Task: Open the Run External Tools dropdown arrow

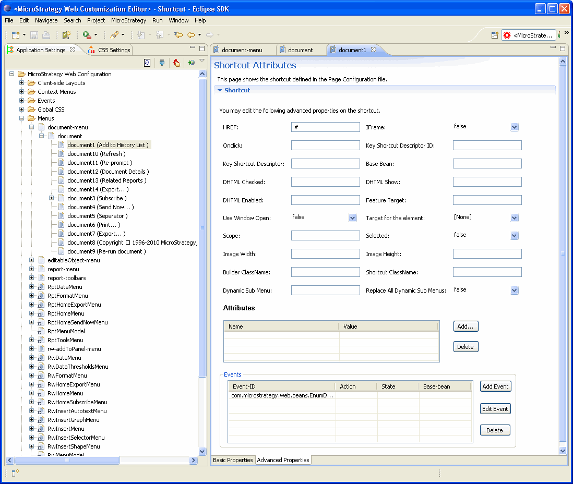Action: pos(95,35)
